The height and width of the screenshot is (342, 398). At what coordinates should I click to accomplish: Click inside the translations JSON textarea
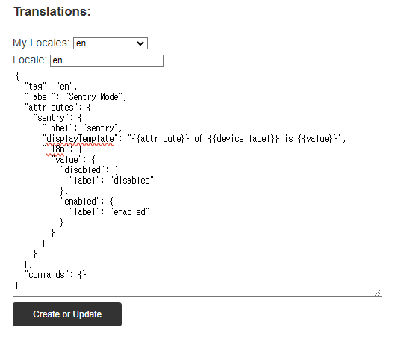197,183
